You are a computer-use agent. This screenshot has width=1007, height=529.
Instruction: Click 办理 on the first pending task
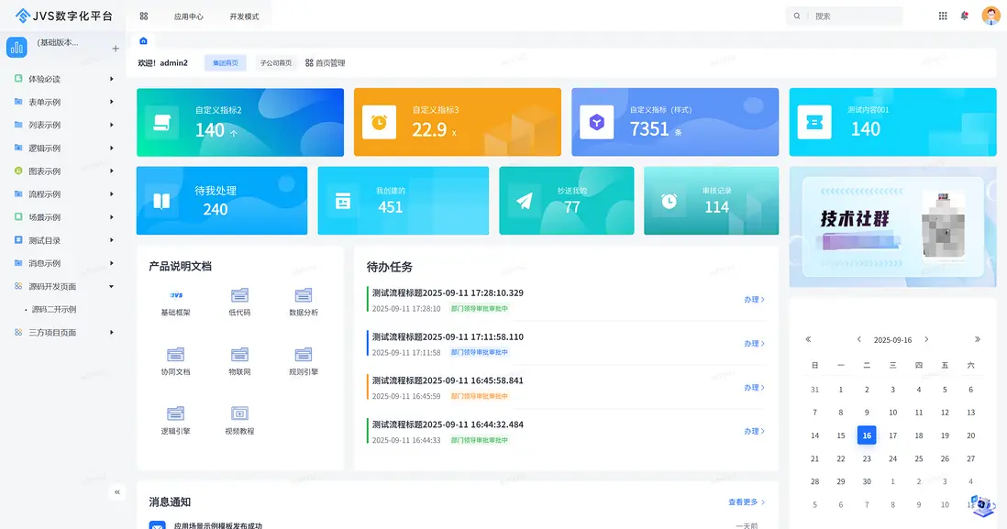(x=752, y=300)
